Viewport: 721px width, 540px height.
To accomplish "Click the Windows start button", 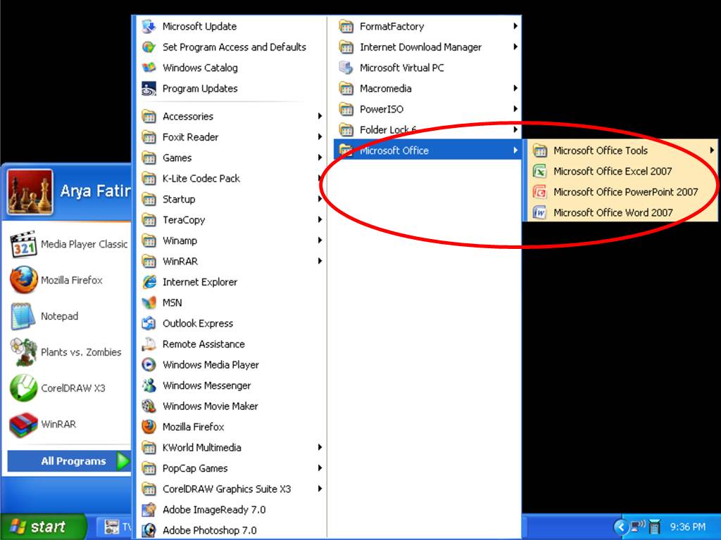I will point(43,527).
